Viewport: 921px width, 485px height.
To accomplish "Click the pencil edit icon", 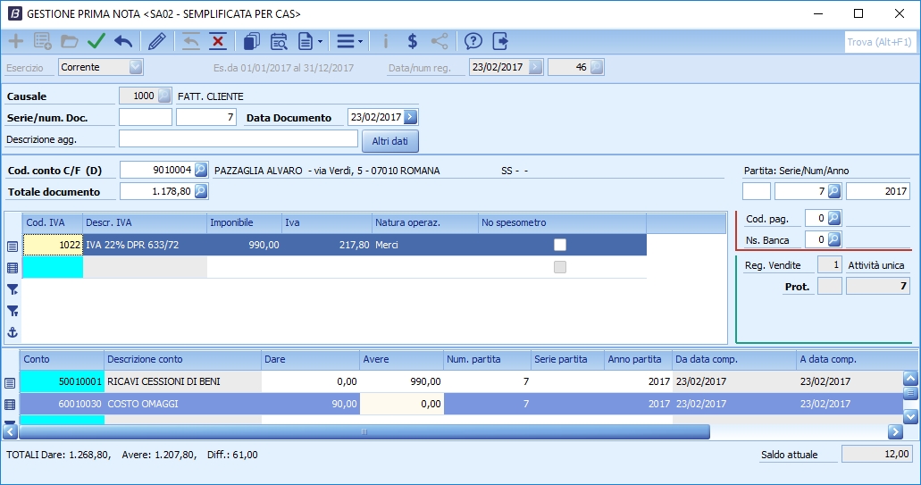I will (x=157, y=41).
